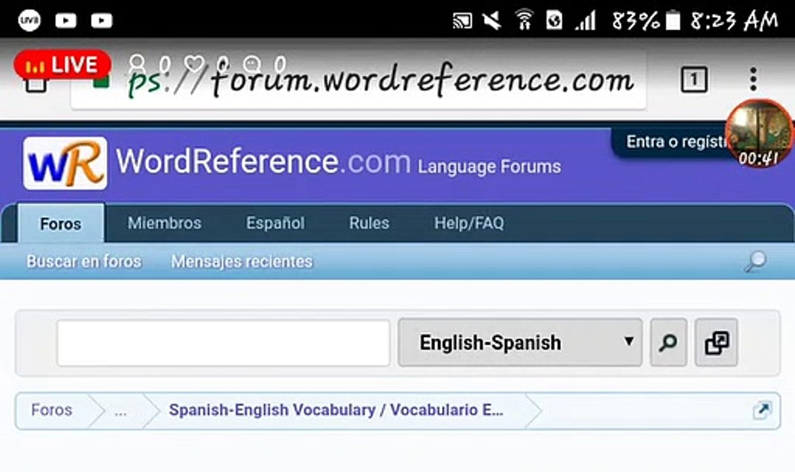Click the Mensajes recientes link
Viewport: 795px width, 472px height.
(x=242, y=262)
